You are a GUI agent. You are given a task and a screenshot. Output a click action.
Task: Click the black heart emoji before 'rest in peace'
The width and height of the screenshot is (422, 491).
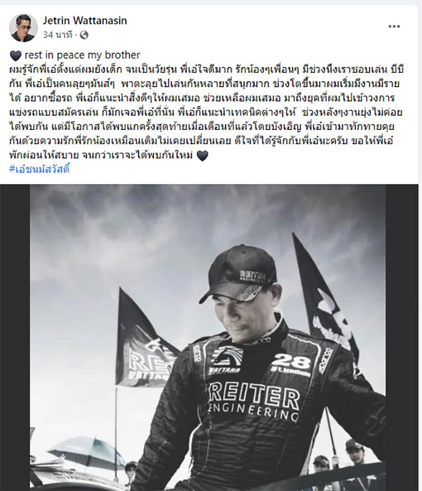coord(16,56)
